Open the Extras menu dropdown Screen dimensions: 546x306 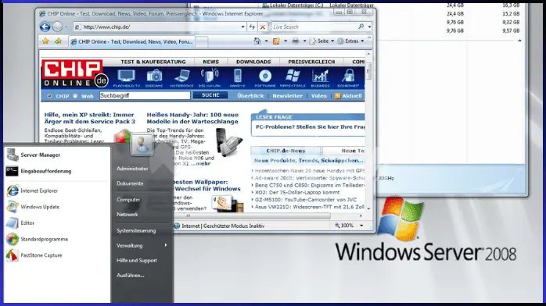(351, 41)
